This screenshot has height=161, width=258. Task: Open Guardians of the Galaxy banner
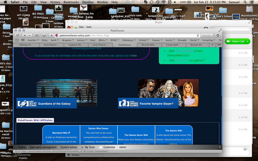[46, 103]
